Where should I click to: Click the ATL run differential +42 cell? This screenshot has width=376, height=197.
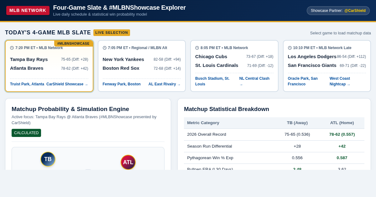(x=342, y=146)
